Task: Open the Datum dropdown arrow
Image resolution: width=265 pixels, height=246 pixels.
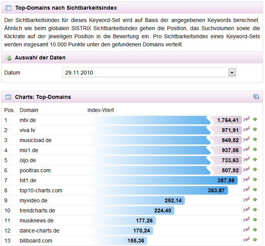Action: coord(232,73)
